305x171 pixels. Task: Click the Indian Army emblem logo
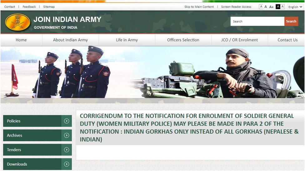point(18,22)
